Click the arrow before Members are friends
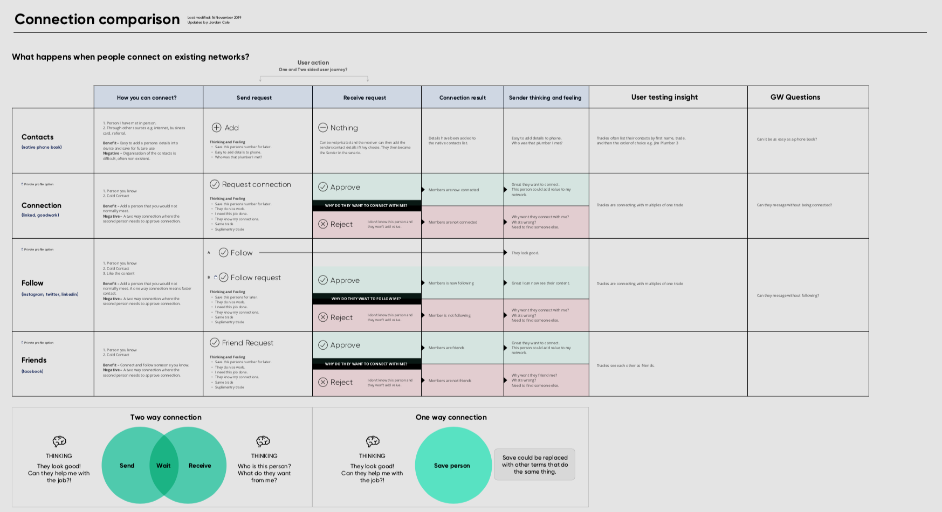This screenshot has height=512, width=942. pyautogui.click(x=423, y=348)
